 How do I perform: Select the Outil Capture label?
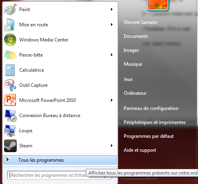[x=33, y=85]
